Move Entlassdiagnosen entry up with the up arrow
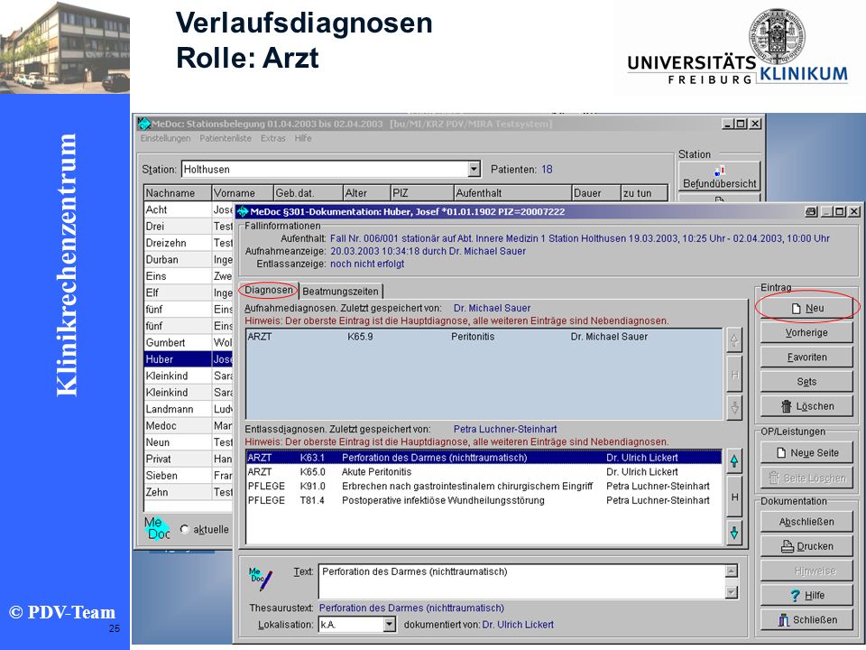Viewport: 866px width, 650px height. pos(734,461)
